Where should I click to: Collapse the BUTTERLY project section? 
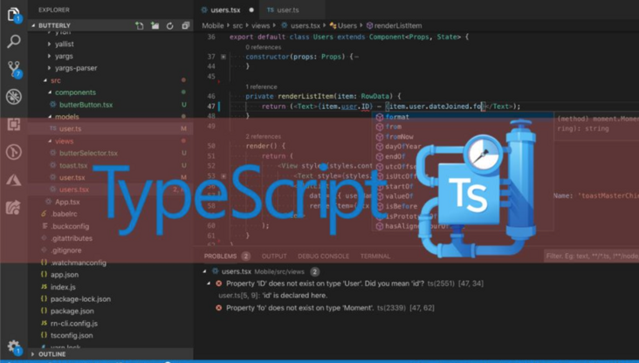tap(34, 25)
